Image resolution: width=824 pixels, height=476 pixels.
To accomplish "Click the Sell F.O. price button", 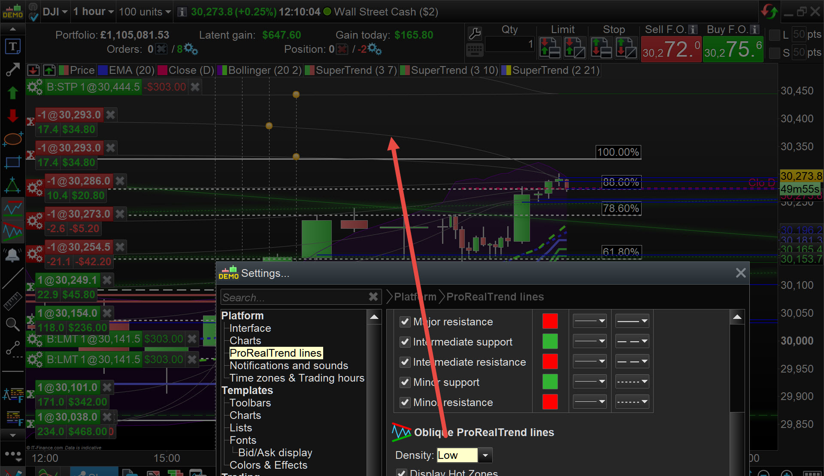I will tap(671, 50).
